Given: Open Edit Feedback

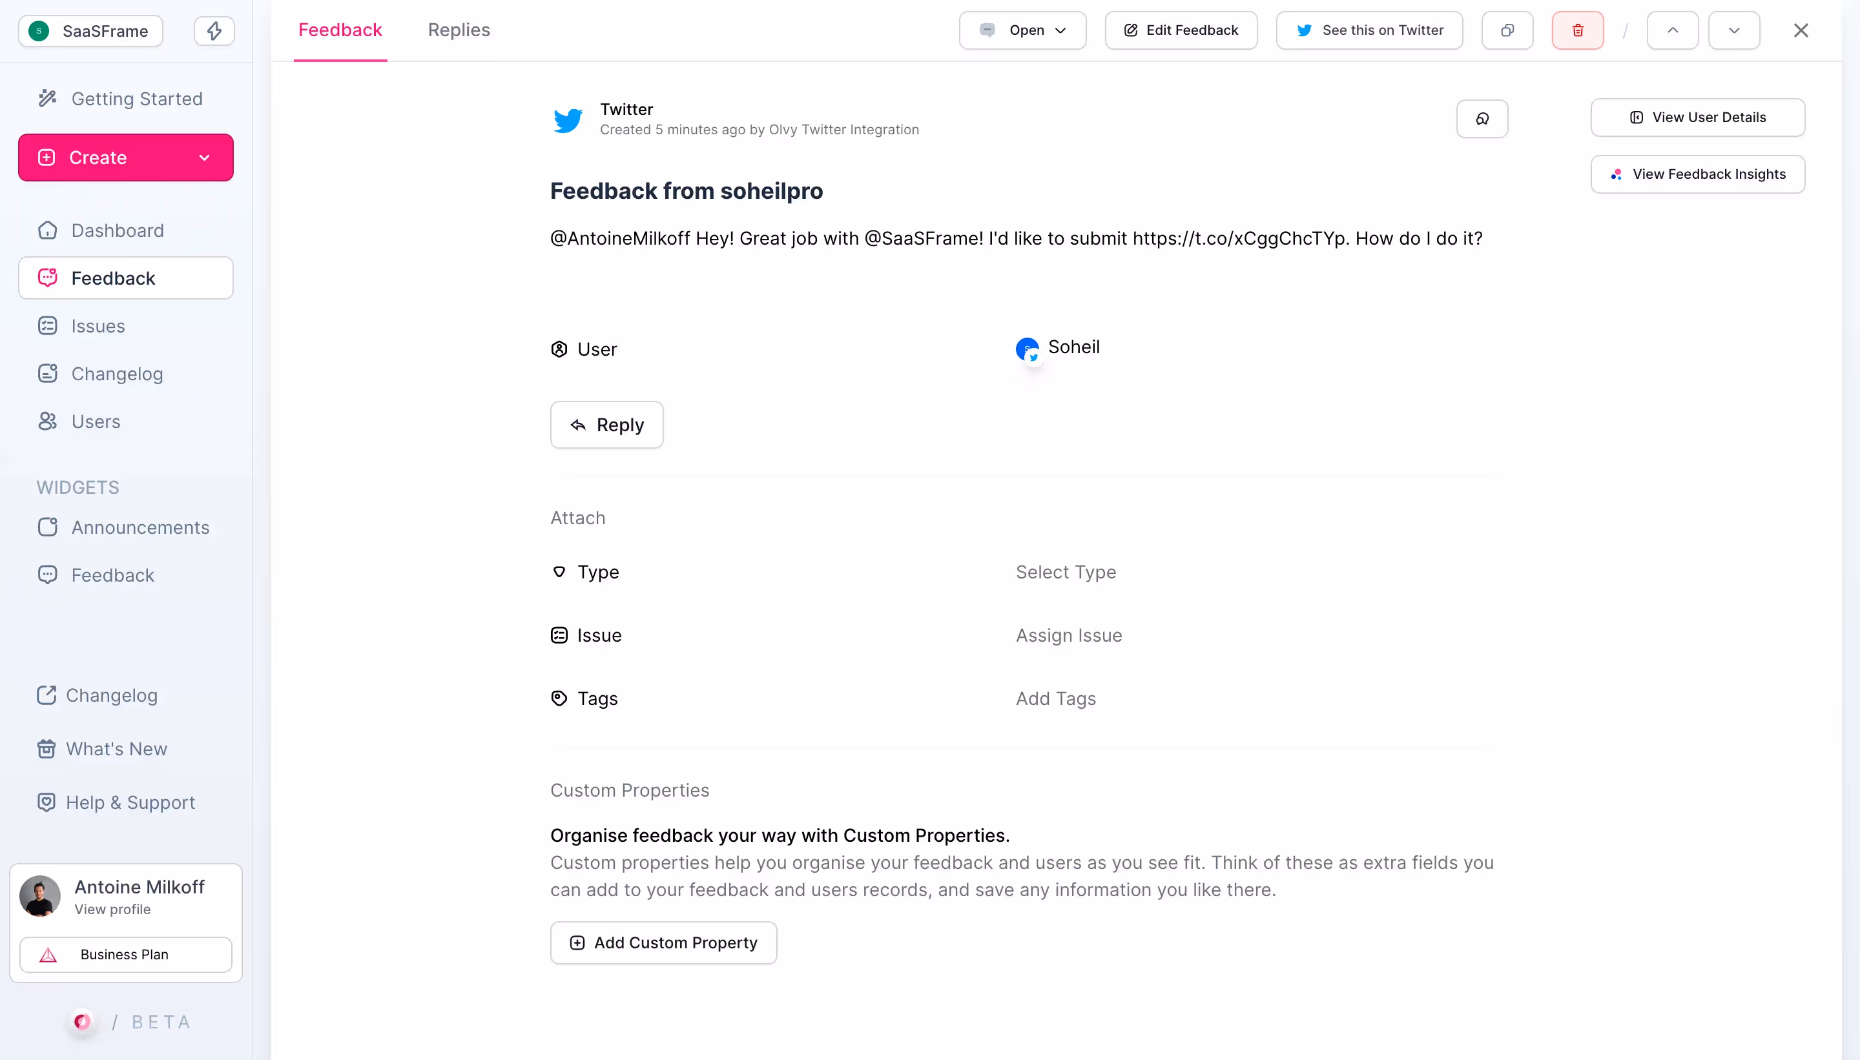Looking at the screenshot, I should click(x=1180, y=30).
